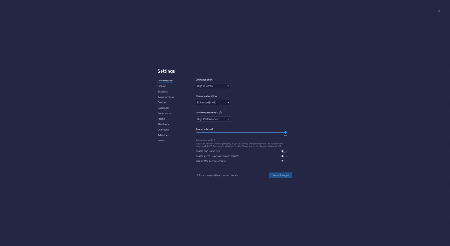
Task: Toggle Enable high frame rate switch
Action: tap(284, 151)
